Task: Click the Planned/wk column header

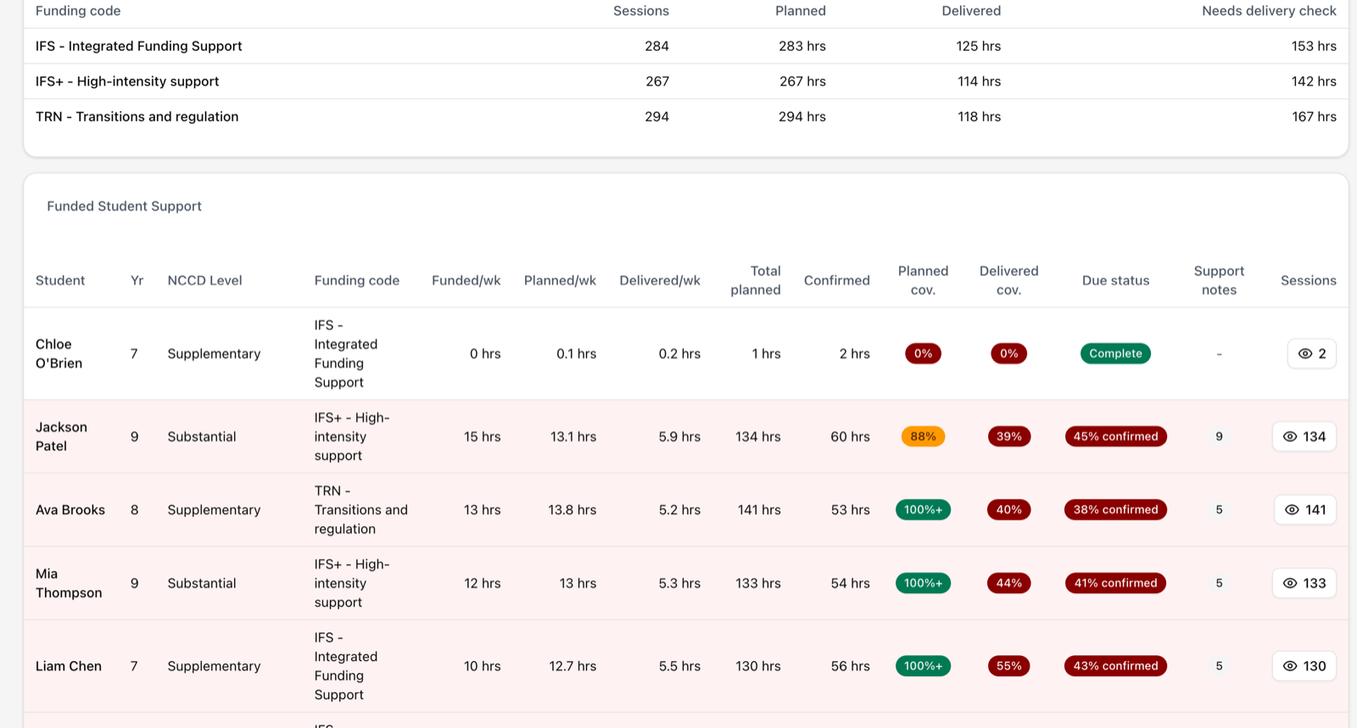Action: point(560,281)
